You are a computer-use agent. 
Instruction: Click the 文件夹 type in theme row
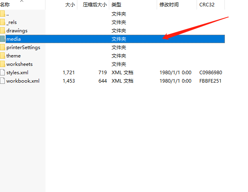click(x=119, y=56)
